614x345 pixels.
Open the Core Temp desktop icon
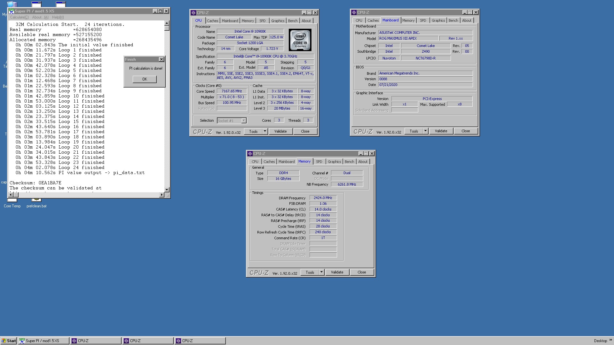[x=12, y=203]
